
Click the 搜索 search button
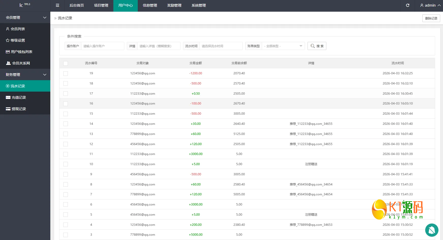tap(317, 46)
